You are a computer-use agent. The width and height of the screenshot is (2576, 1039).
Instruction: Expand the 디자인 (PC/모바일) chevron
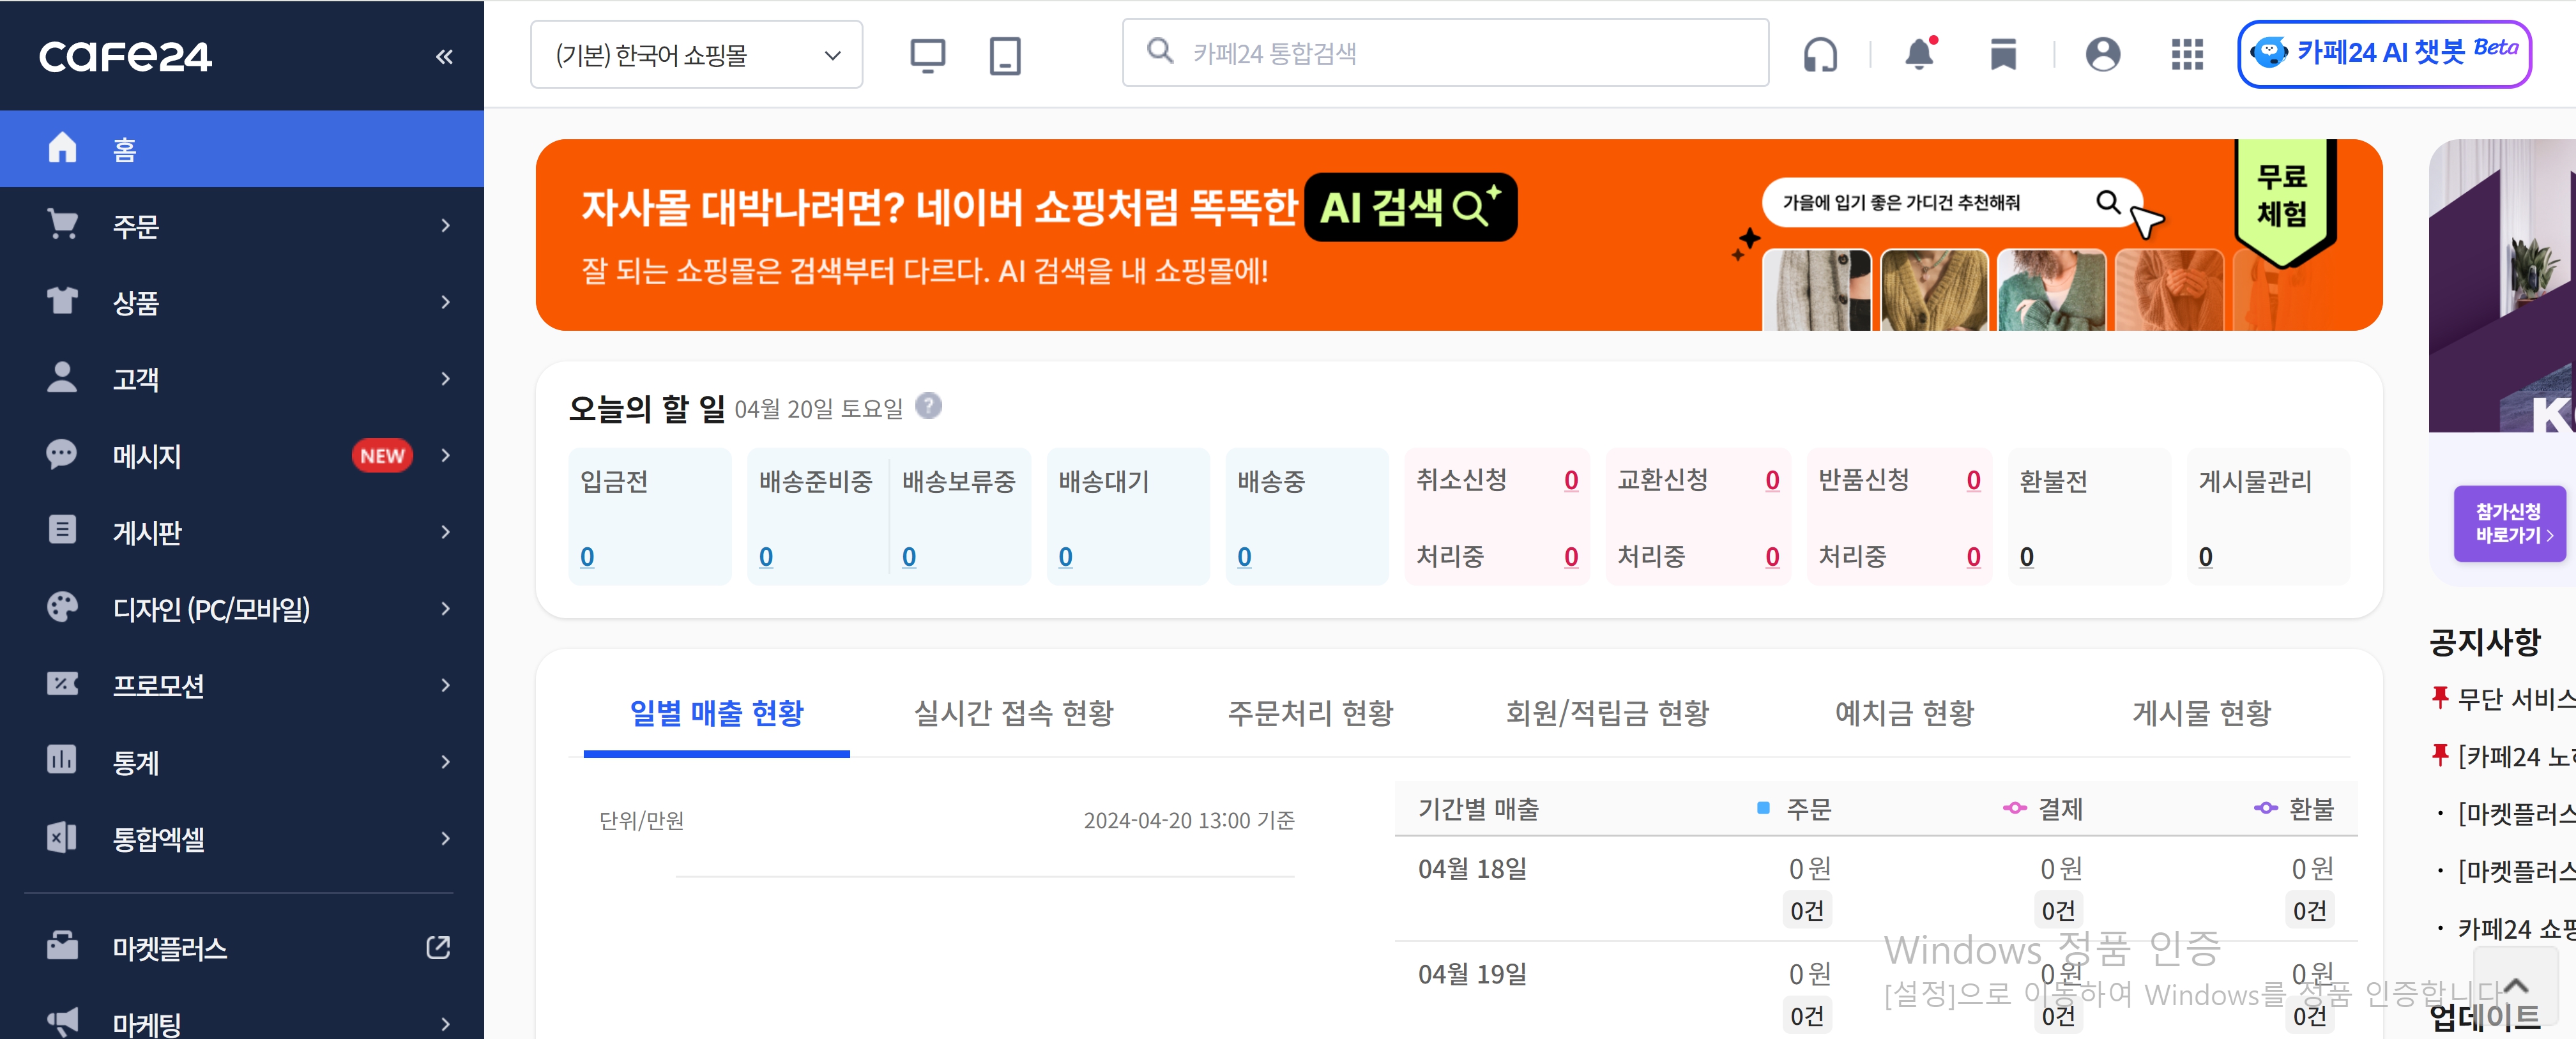[x=445, y=608]
